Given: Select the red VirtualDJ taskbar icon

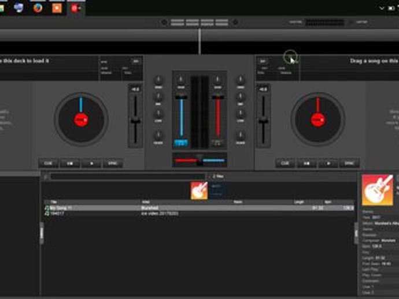Looking at the screenshot, I should pos(76,8).
